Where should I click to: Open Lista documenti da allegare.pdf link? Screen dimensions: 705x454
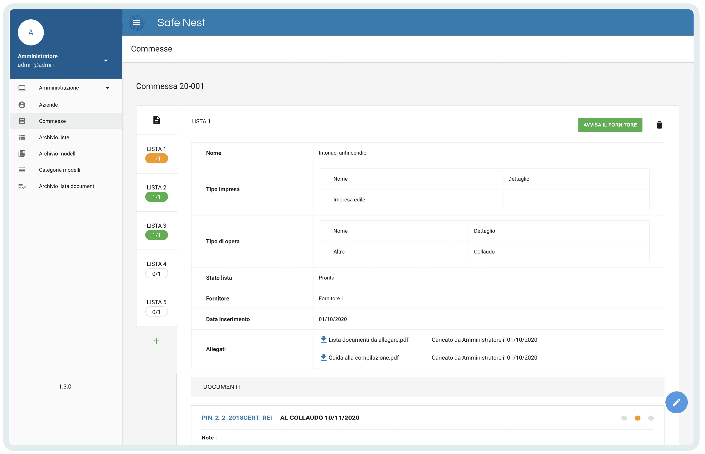click(368, 340)
